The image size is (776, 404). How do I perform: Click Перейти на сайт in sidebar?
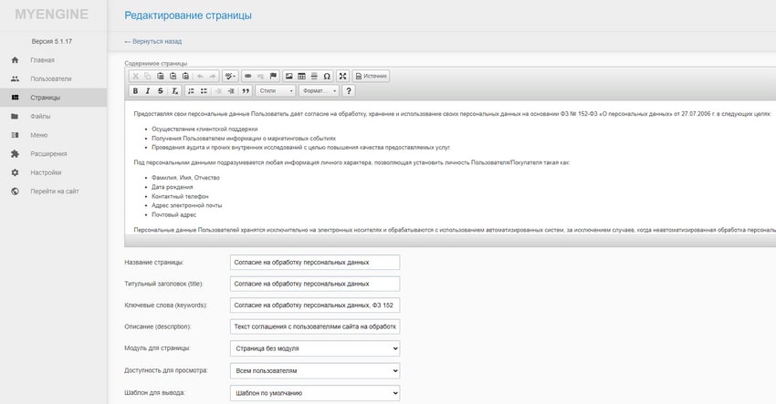pos(55,192)
